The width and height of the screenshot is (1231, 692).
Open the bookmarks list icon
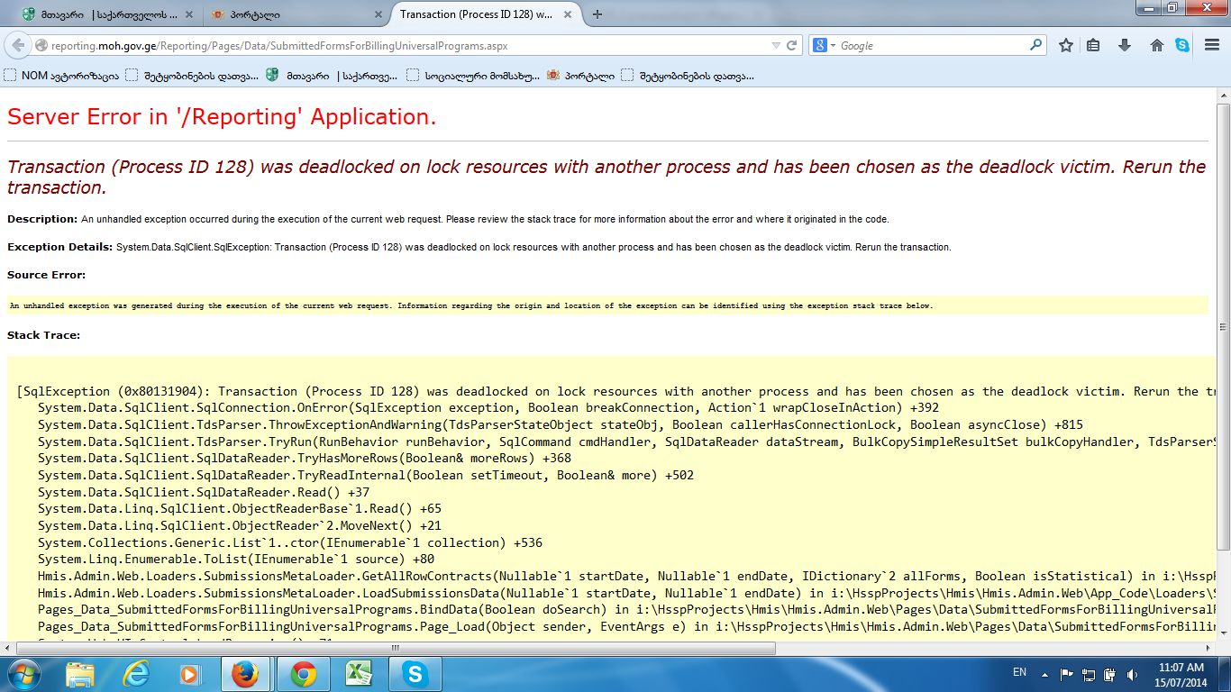pyautogui.click(x=1094, y=45)
